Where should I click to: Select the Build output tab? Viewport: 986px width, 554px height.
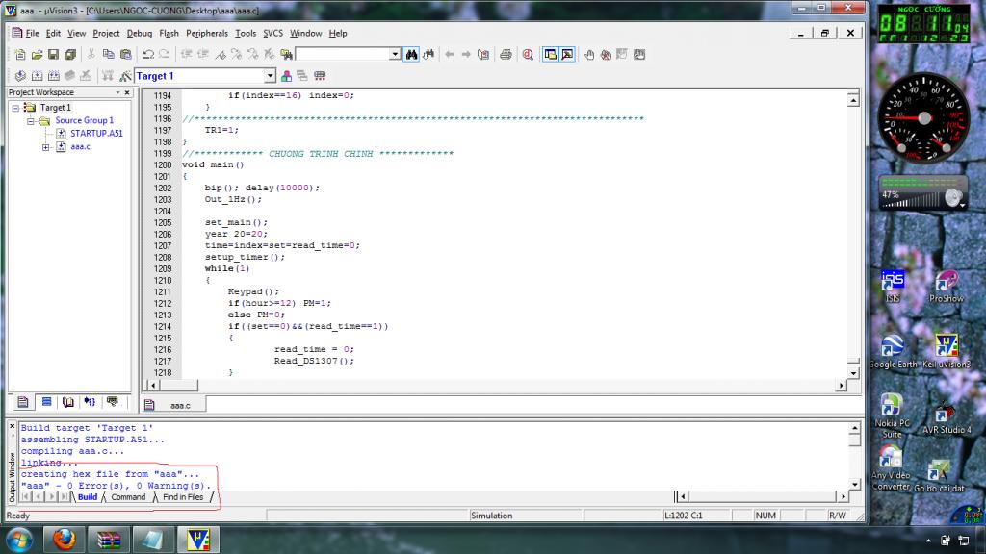click(x=88, y=497)
